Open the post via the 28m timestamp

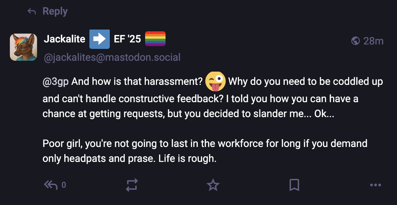tap(373, 41)
